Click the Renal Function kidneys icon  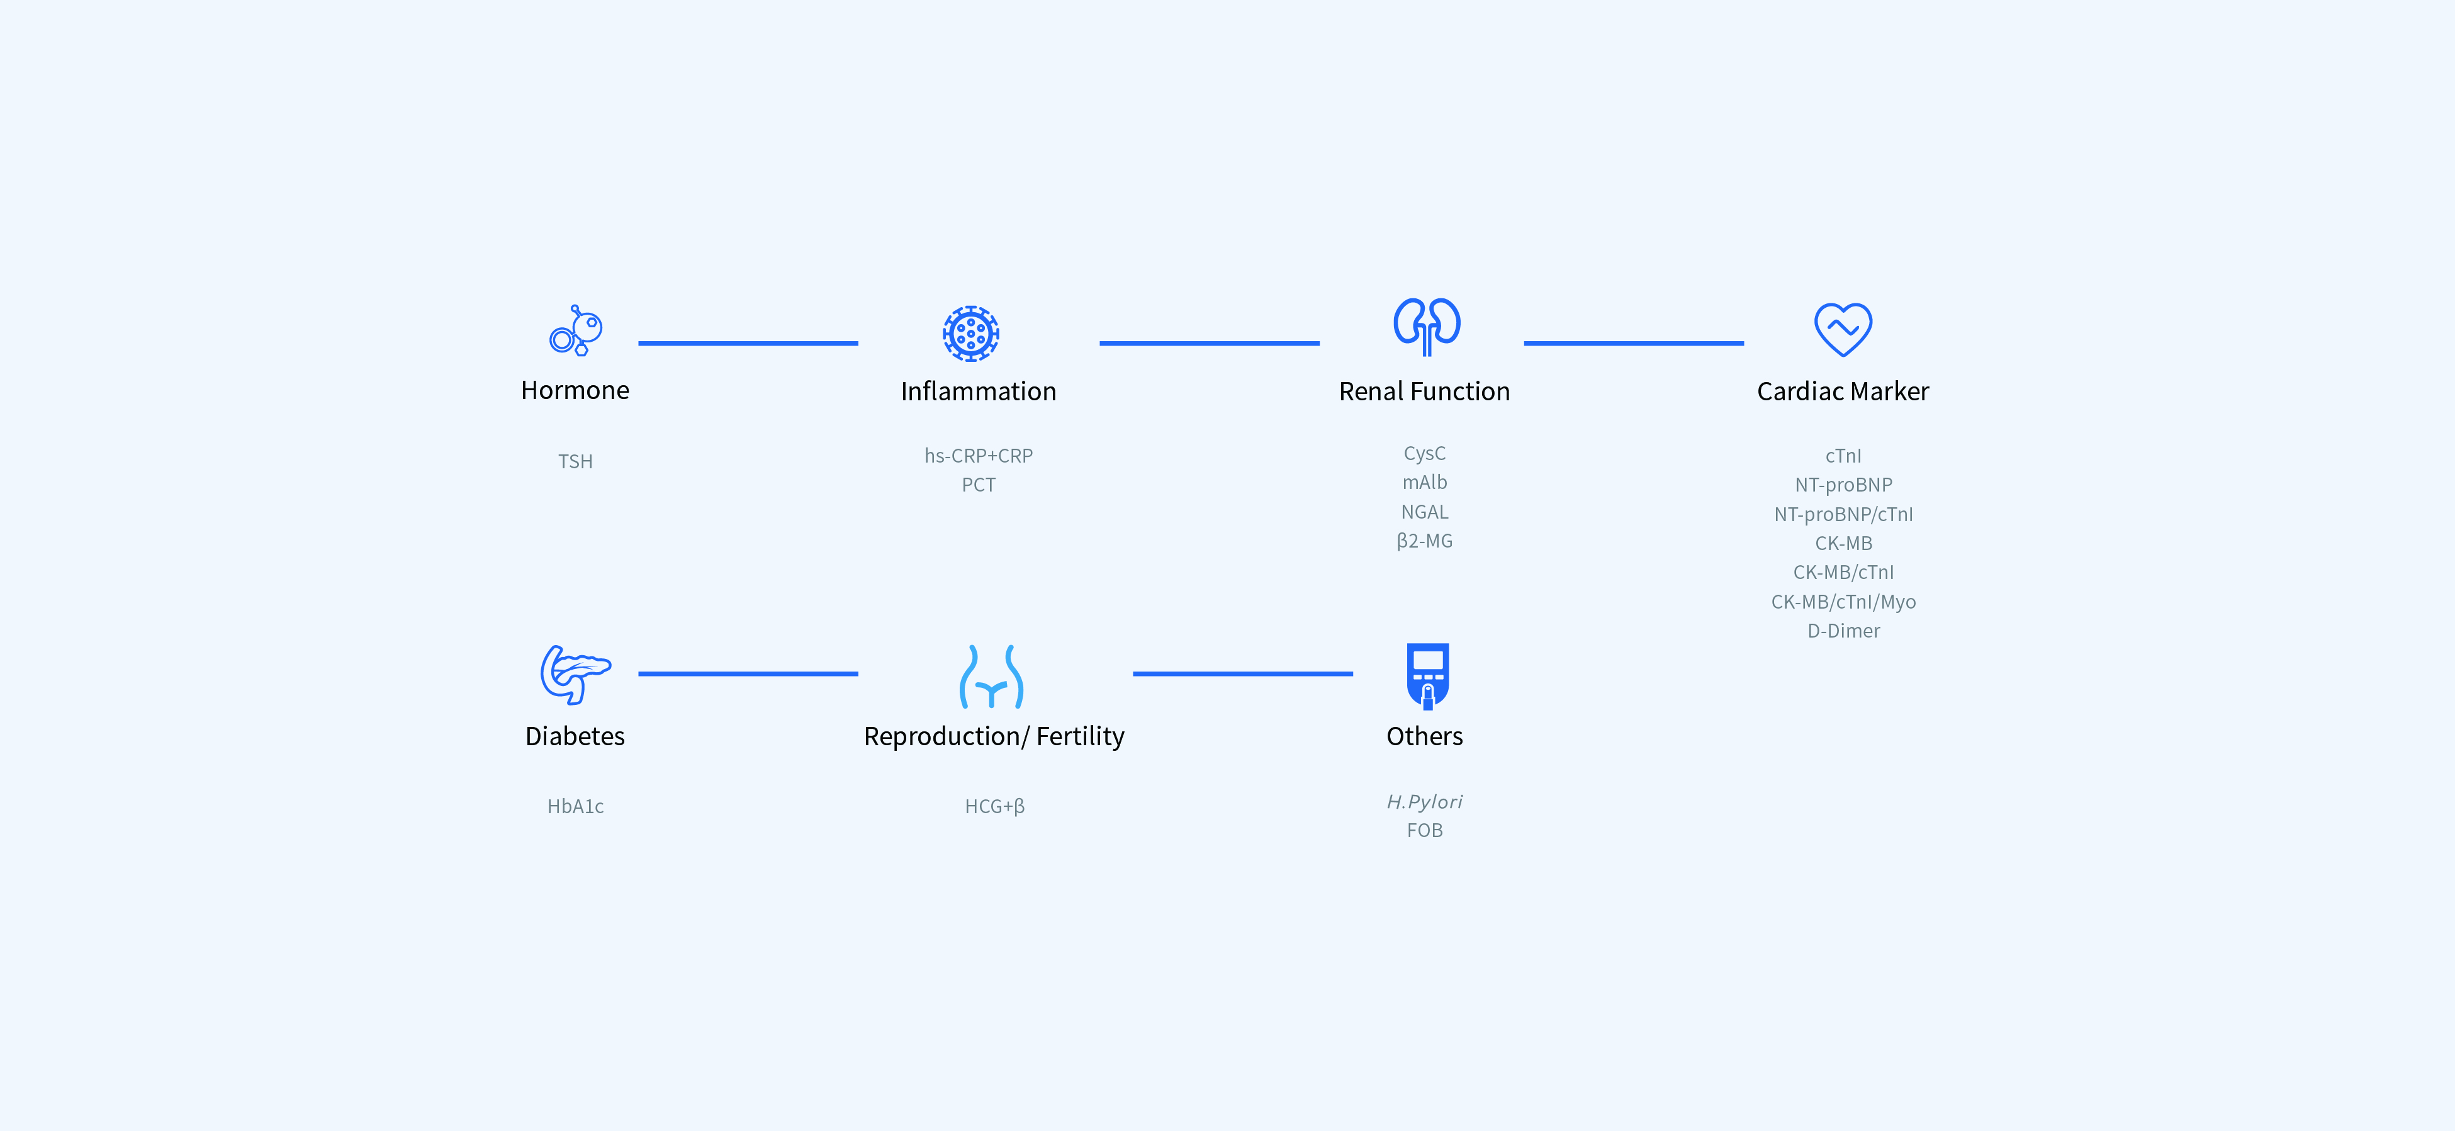(x=1425, y=327)
